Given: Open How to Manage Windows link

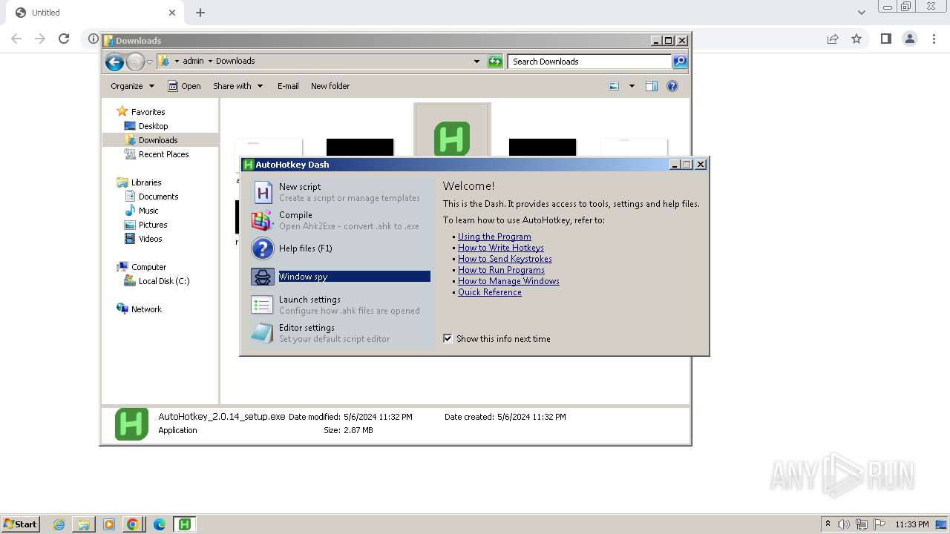Looking at the screenshot, I should 508,281.
